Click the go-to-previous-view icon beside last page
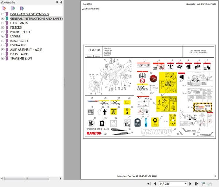The width and height of the screenshot is (219, 187). [203, 184]
